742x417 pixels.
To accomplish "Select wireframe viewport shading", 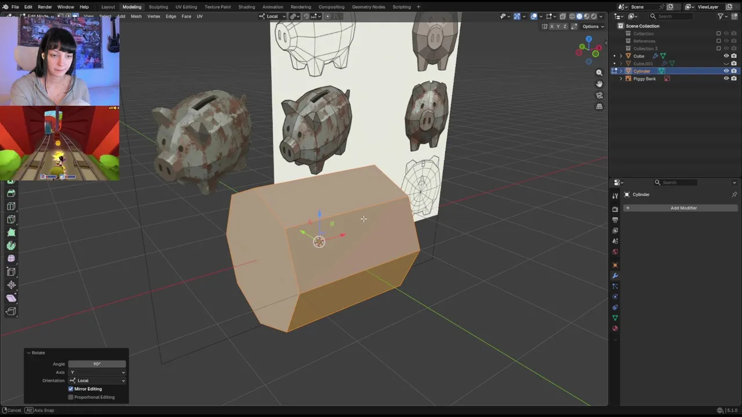I will (572, 16).
